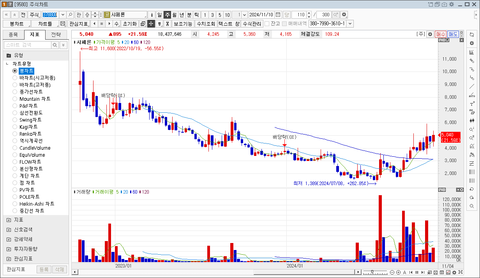Select the crosshair cursor tool

coord(151,24)
